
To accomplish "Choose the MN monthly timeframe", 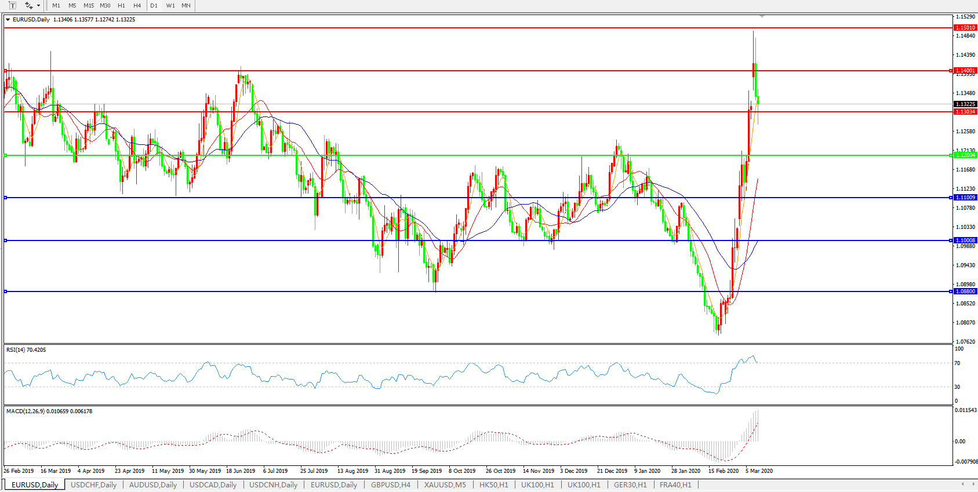I will tap(186, 6).
